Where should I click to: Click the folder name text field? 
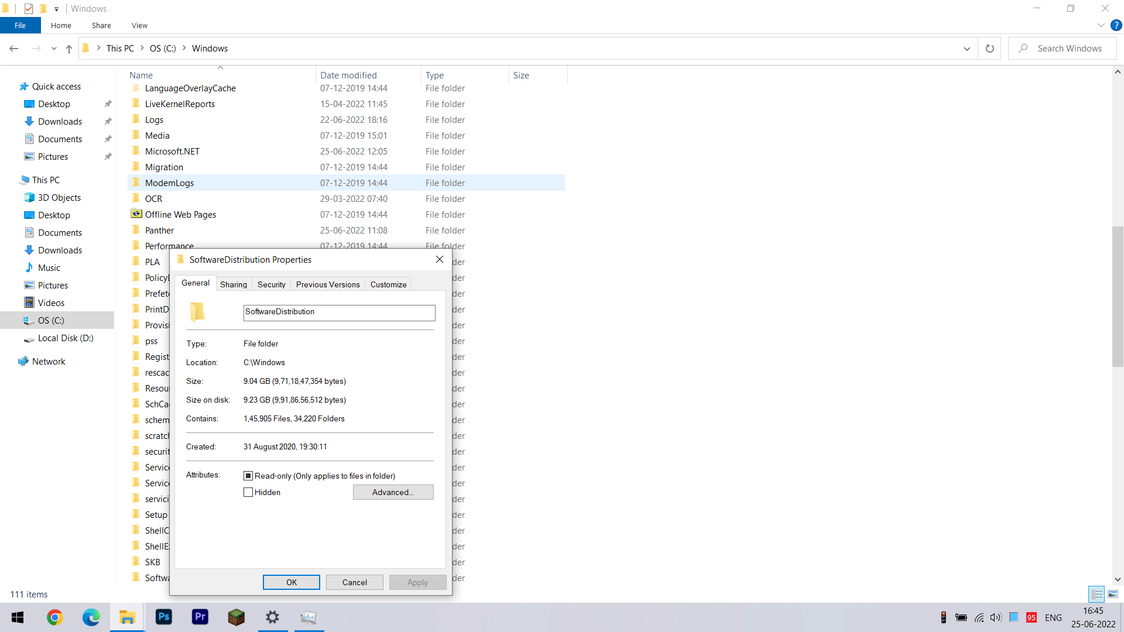tap(339, 312)
